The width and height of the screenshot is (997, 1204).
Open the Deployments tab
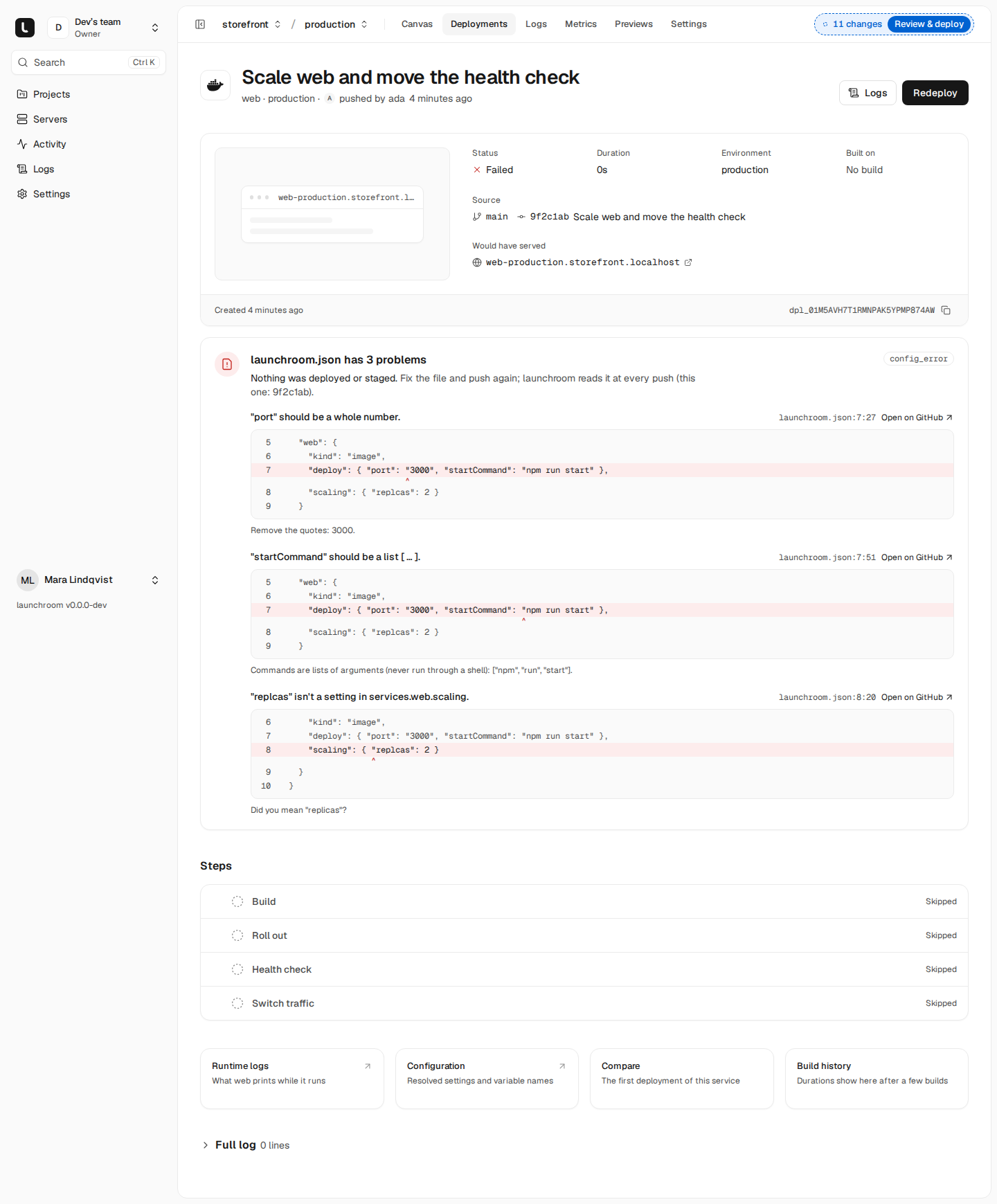[x=479, y=24]
